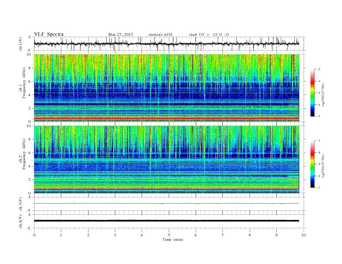This screenshot has height=264, width=342.
Task: Click the 'Time (min)' axis label
Action: 173,239
